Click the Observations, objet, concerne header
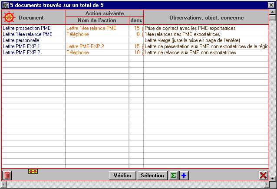 (x=206, y=17)
